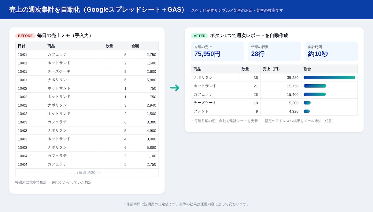Click the green AFTER badge
373x212 pixels.
click(x=200, y=36)
